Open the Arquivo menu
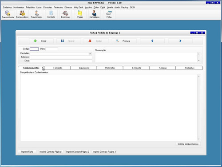 pos(88,8)
